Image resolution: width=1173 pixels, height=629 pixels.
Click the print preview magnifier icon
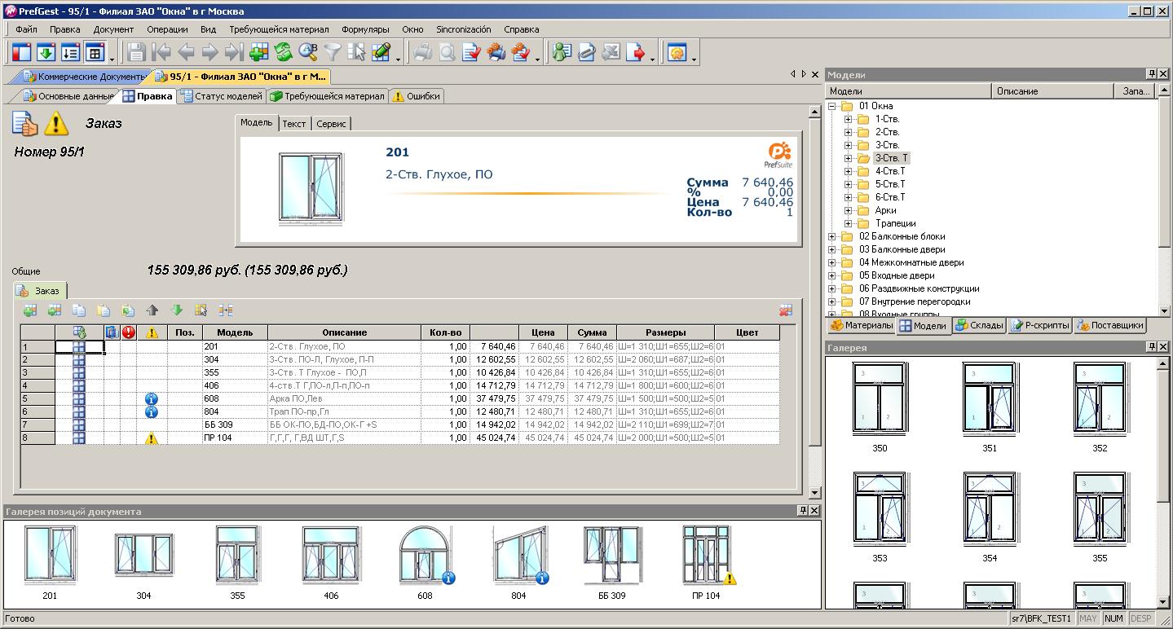coord(447,53)
